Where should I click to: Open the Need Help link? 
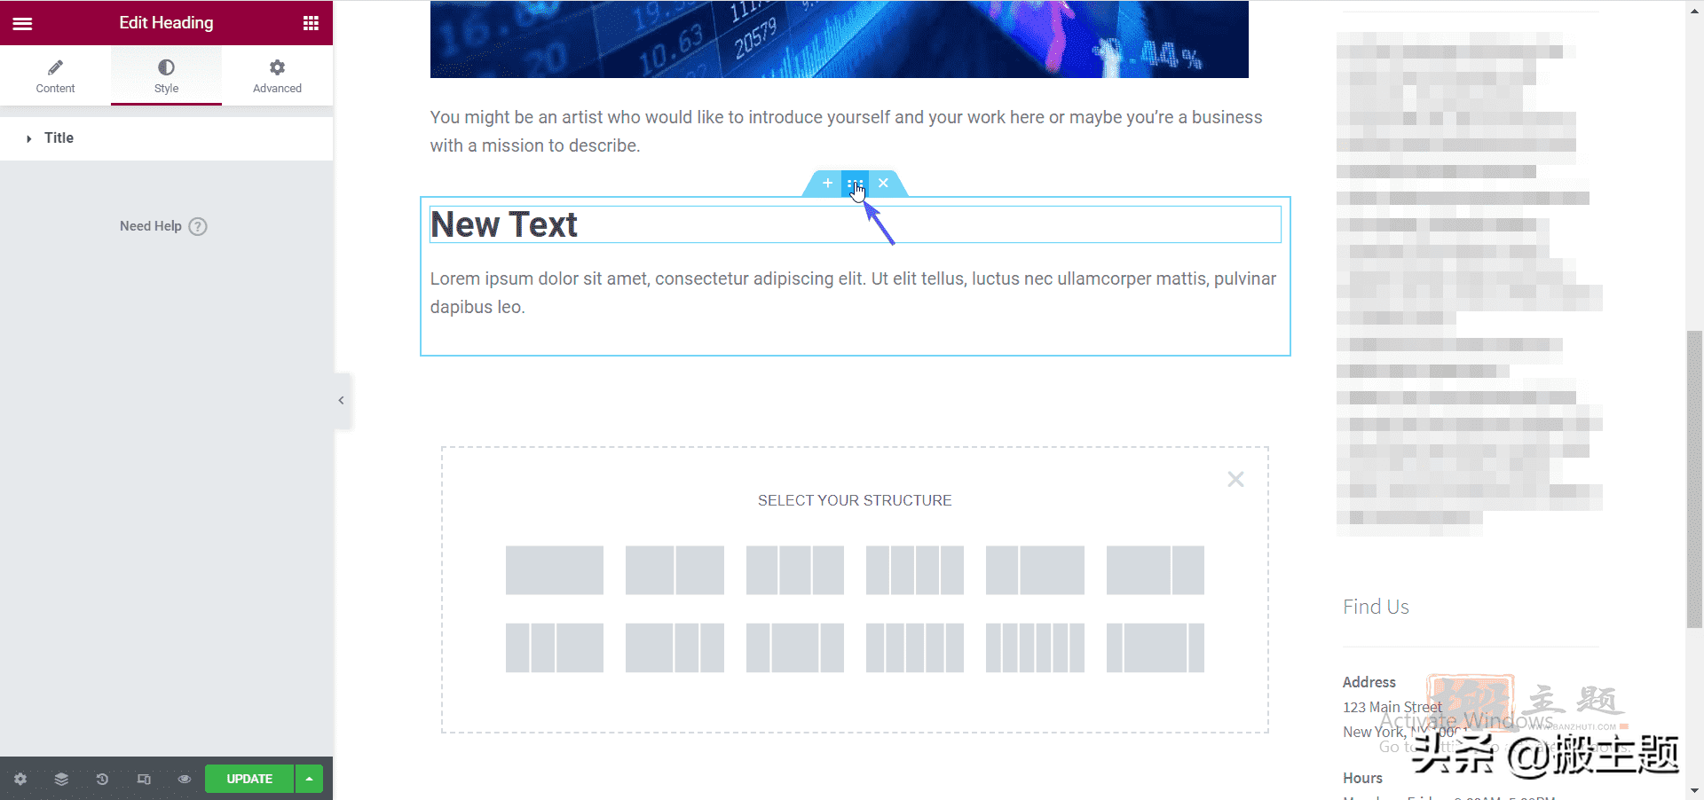coord(151,226)
